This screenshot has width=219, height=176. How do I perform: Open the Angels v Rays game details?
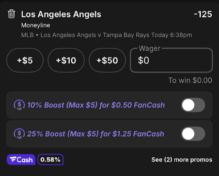coord(107,35)
